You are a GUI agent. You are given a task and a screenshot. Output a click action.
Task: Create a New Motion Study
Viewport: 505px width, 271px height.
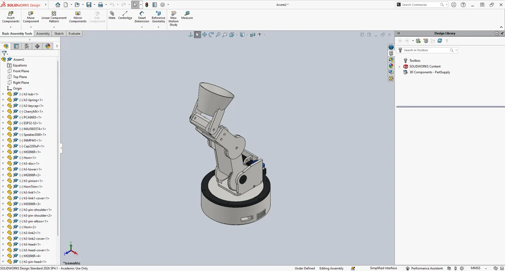tap(174, 19)
